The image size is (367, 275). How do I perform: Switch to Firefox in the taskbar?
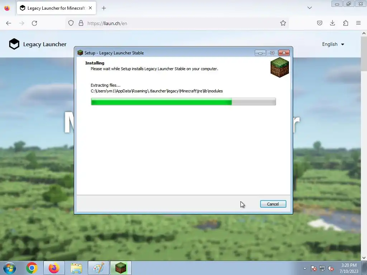54,268
